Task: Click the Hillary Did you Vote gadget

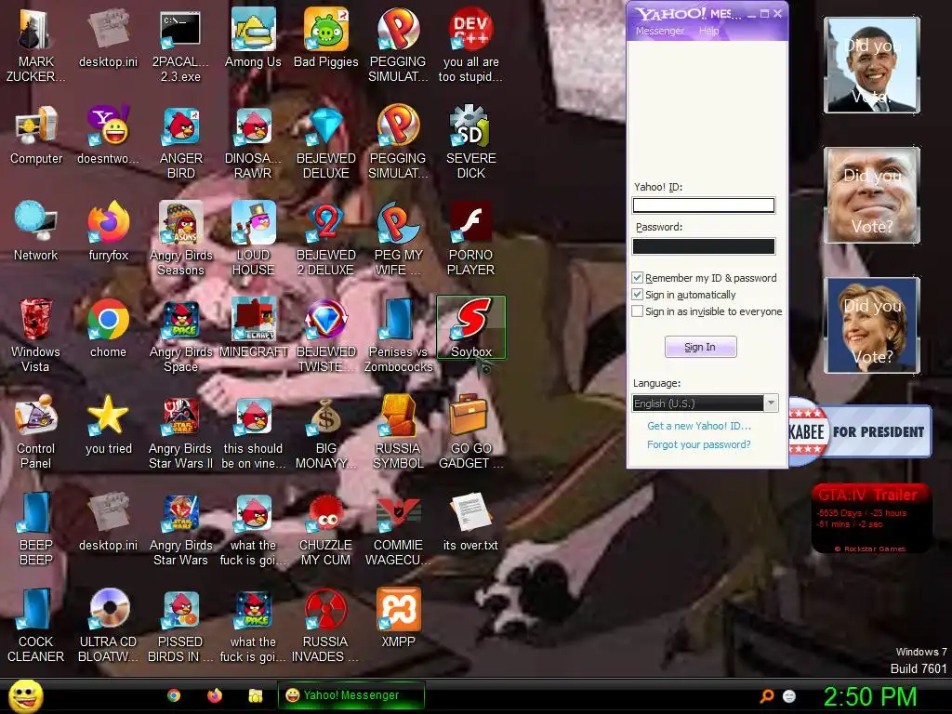Action: click(872, 324)
